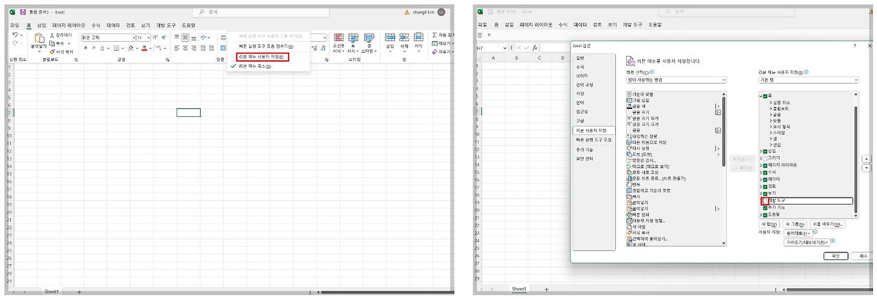The width and height of the screenshot is (877, 299).
Task: Click the 확인 button in Excel Options
Action: pyautogui.click(x=835, y=255)
